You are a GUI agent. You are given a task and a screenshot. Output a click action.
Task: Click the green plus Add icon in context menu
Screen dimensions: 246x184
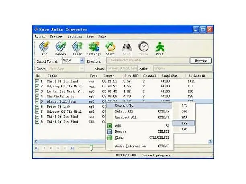tap(109, 126)
